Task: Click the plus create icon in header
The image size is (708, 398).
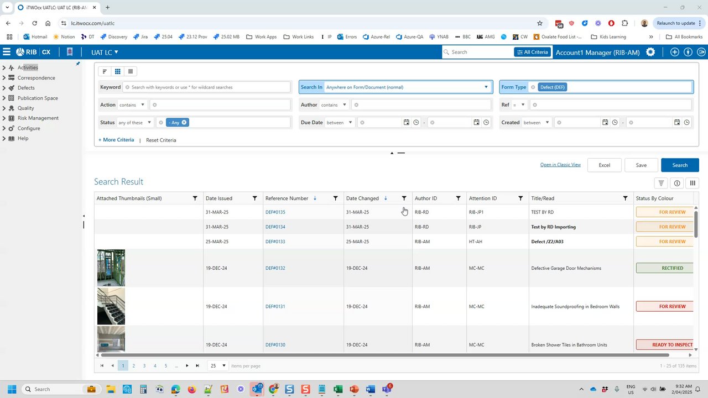Action: tap(674, 52)
